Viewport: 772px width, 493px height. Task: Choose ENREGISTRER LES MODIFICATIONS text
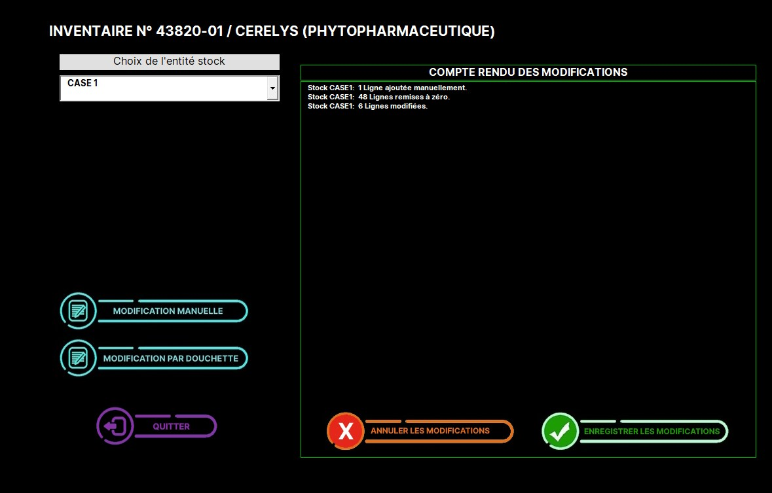[x=652, y=432]
